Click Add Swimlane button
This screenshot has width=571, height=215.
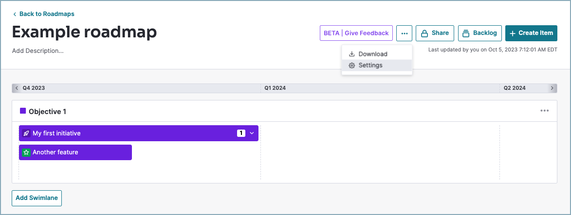(37, 198)
